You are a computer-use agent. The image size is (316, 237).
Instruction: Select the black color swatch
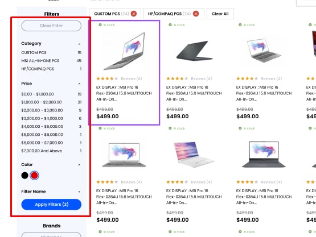click(25, 176)
